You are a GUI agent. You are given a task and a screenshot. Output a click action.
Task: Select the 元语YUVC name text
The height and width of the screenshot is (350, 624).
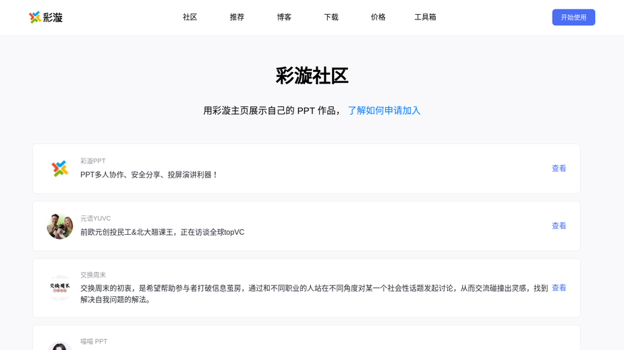tap(96, 218)
